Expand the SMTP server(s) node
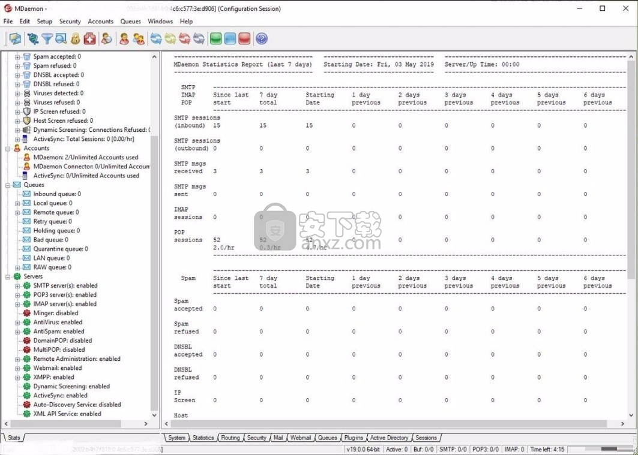This screenshot has width=638, height=455. tap(17, 285)
